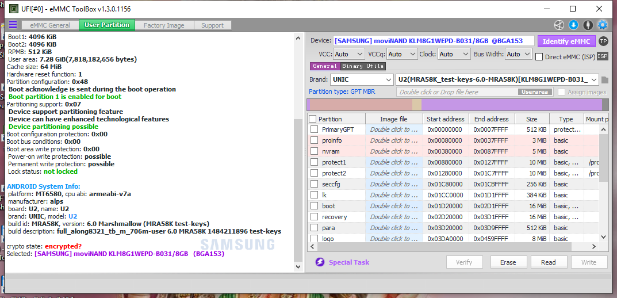Click the Read button
617x298 pixels.
pos(548,262)
